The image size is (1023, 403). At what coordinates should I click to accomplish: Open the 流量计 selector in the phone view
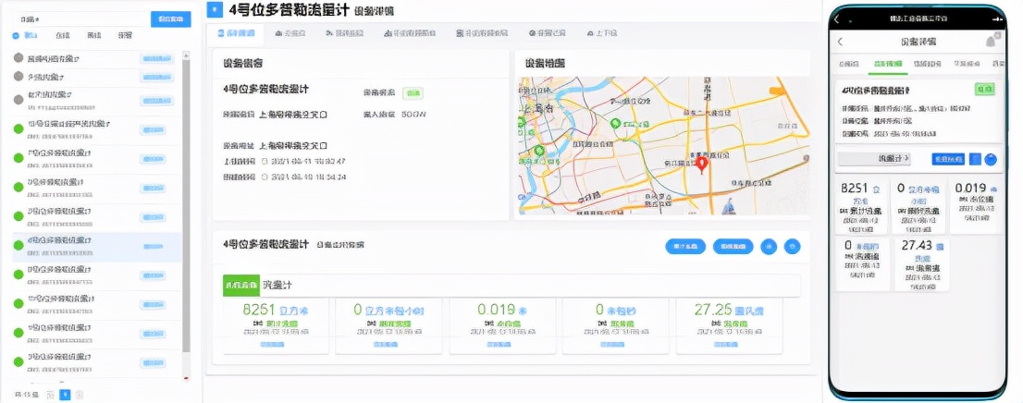[874, 159]
